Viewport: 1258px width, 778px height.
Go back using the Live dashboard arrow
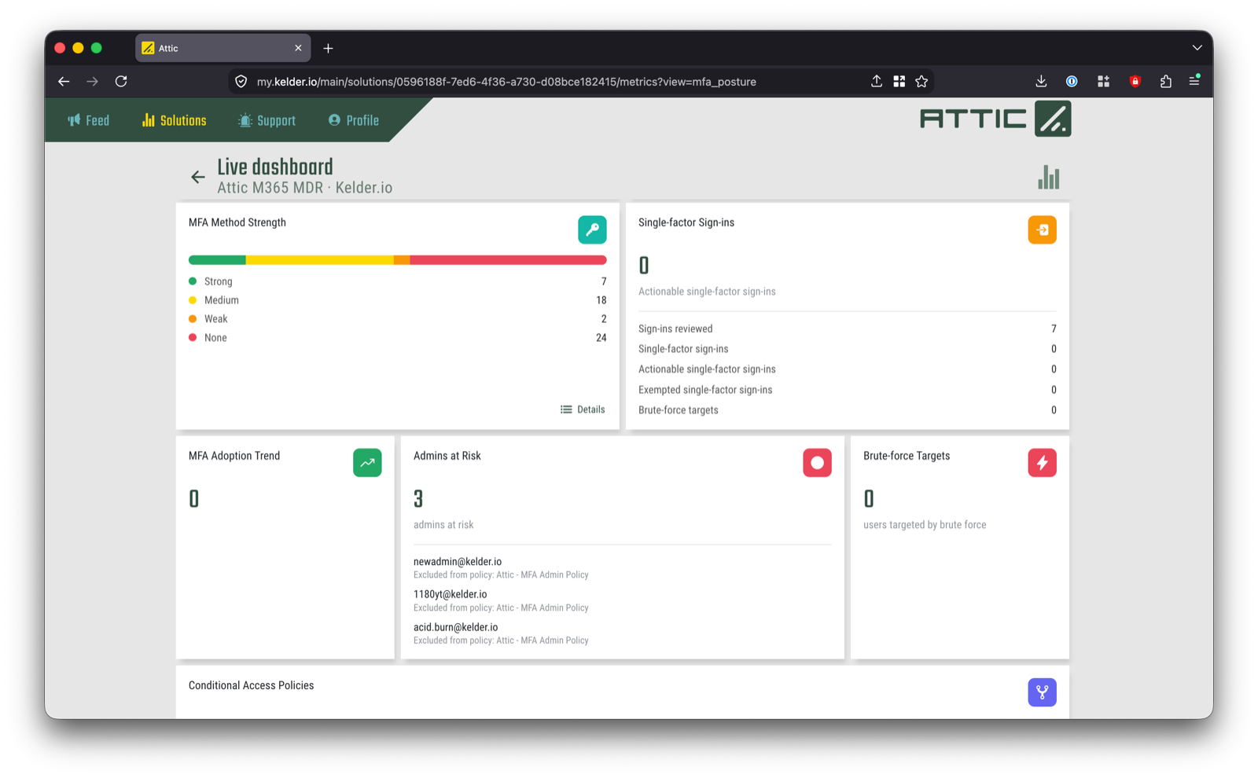point(198,178)
